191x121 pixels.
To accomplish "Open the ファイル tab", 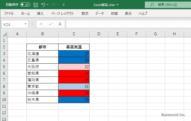I will click(9, 13).
